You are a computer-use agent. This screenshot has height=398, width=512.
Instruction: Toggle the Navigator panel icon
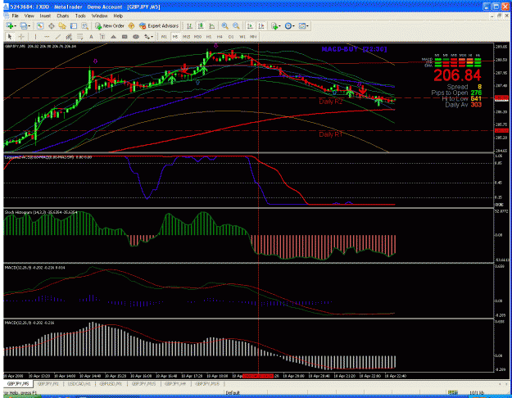(62, 25)
